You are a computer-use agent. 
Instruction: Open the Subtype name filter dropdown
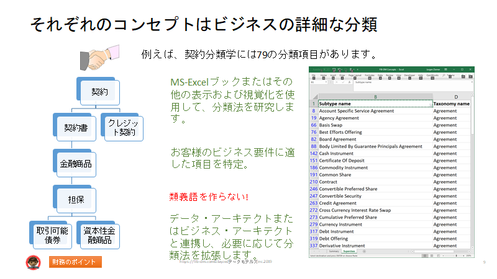(x=431, y=104)
